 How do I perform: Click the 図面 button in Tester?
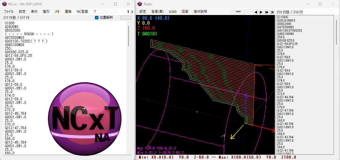[185, 12]
